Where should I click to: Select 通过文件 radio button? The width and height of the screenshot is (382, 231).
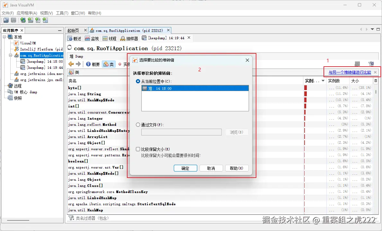138,125
